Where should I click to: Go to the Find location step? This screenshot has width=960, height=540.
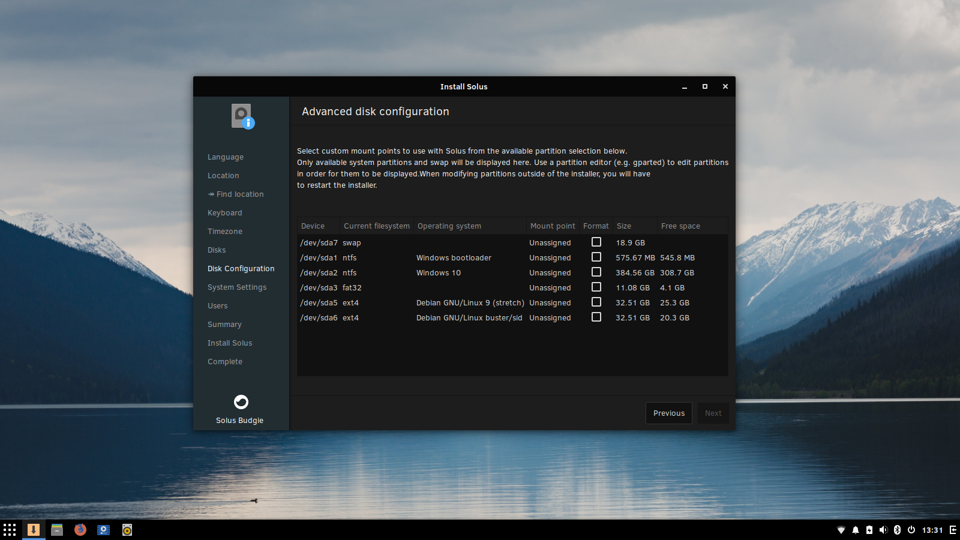click(x=236, y=194)
